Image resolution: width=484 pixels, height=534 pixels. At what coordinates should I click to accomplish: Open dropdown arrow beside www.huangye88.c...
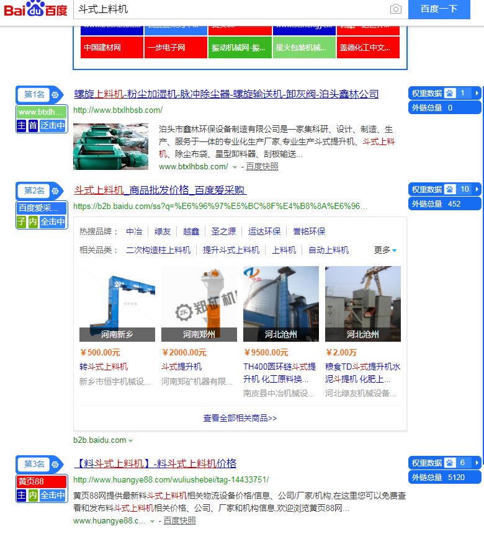pos(152,522)
